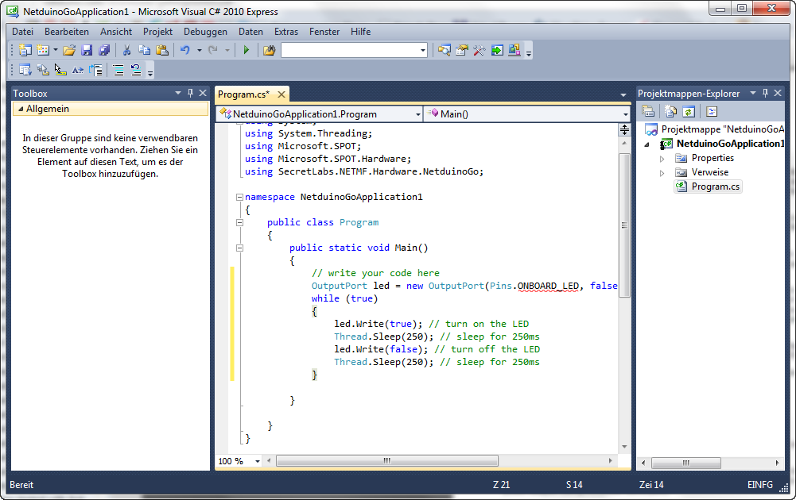Click the Properties Window toolbar icon
The width and height of the screenshot is (796, 500).
point(462,50)
